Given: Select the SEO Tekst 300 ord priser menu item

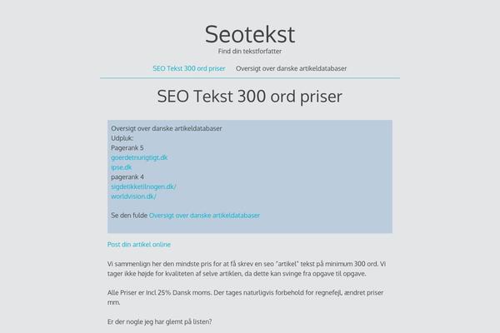Looking at the screenshot, I should click(189, 68).
